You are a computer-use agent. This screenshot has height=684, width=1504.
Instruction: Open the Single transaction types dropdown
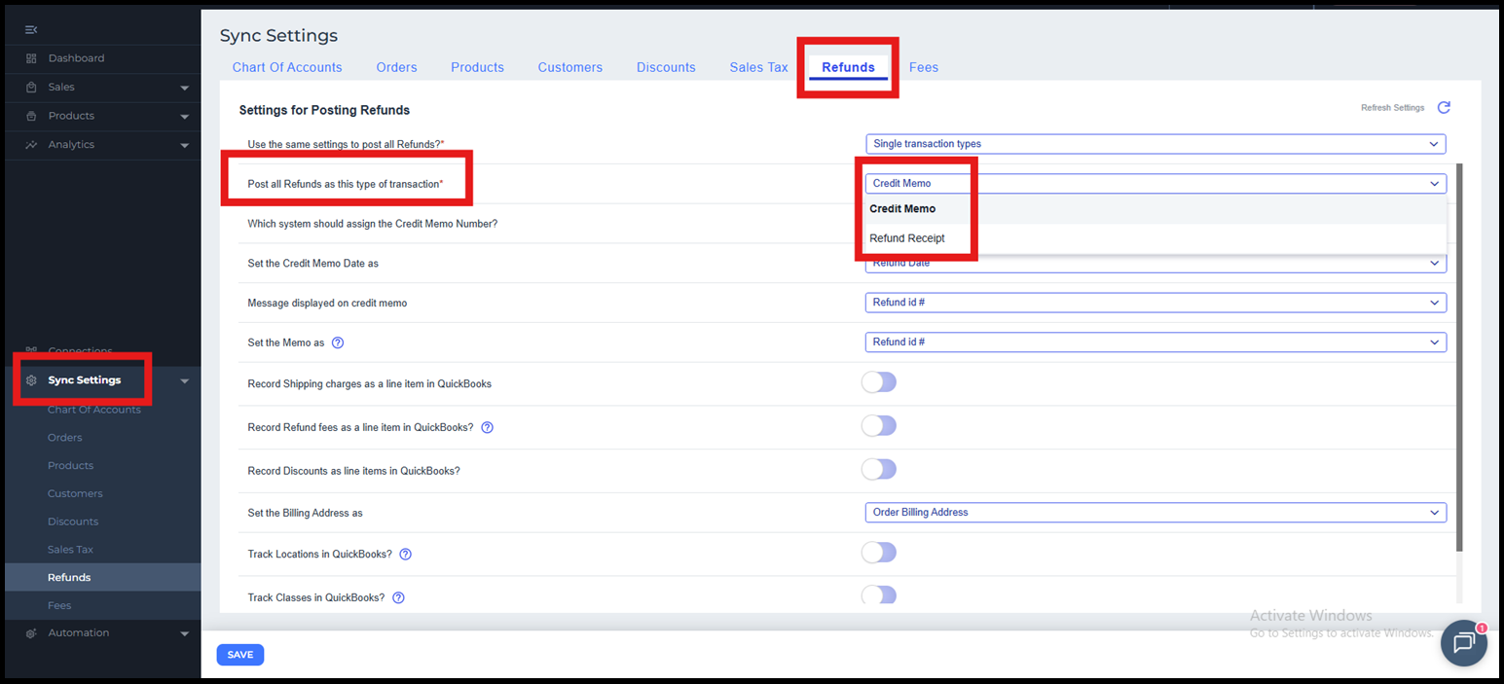(x=1155, y=144)
